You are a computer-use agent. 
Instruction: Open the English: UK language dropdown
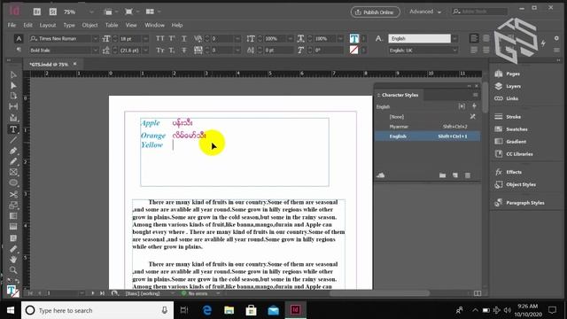(x=454, y=51)
